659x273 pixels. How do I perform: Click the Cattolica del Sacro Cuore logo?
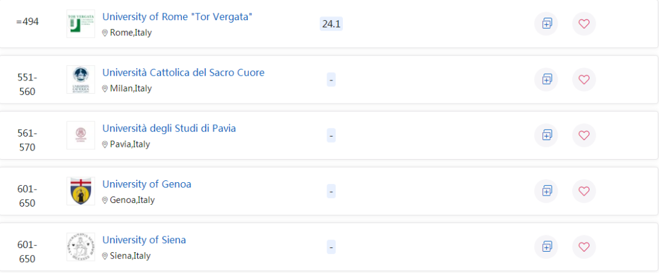[81, 79]
